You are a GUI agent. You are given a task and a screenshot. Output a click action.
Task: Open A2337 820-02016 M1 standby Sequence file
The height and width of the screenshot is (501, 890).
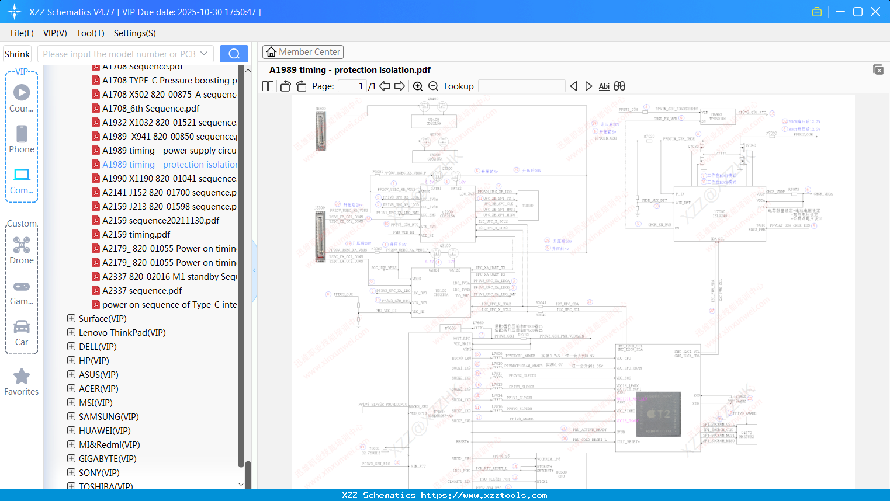click(169, 277)
